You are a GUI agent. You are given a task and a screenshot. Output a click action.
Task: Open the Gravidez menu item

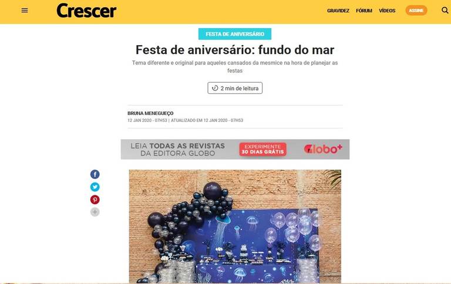pyautogui.click(x=338, y=11)
